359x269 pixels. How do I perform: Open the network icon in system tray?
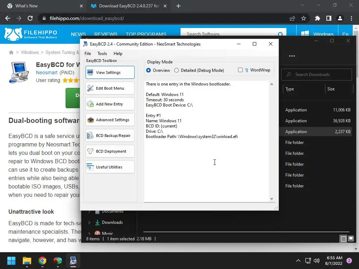(308, 261)
